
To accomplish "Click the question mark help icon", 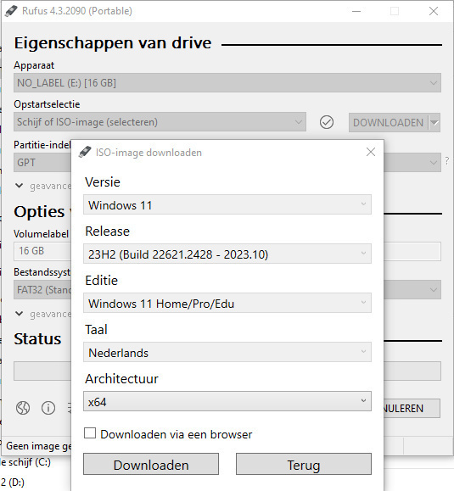I will click(x=447, y=160).
